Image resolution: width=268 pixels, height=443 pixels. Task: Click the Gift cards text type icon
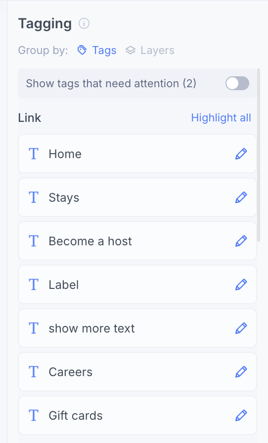[x=34, y=415]
